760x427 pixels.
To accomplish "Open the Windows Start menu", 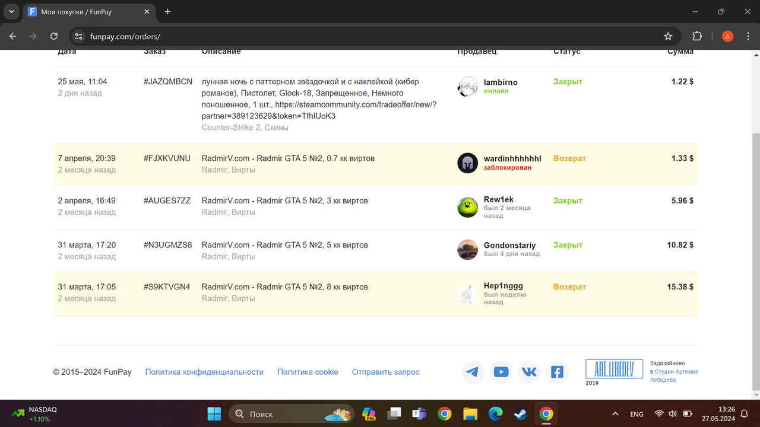I will tap(214, 414).
